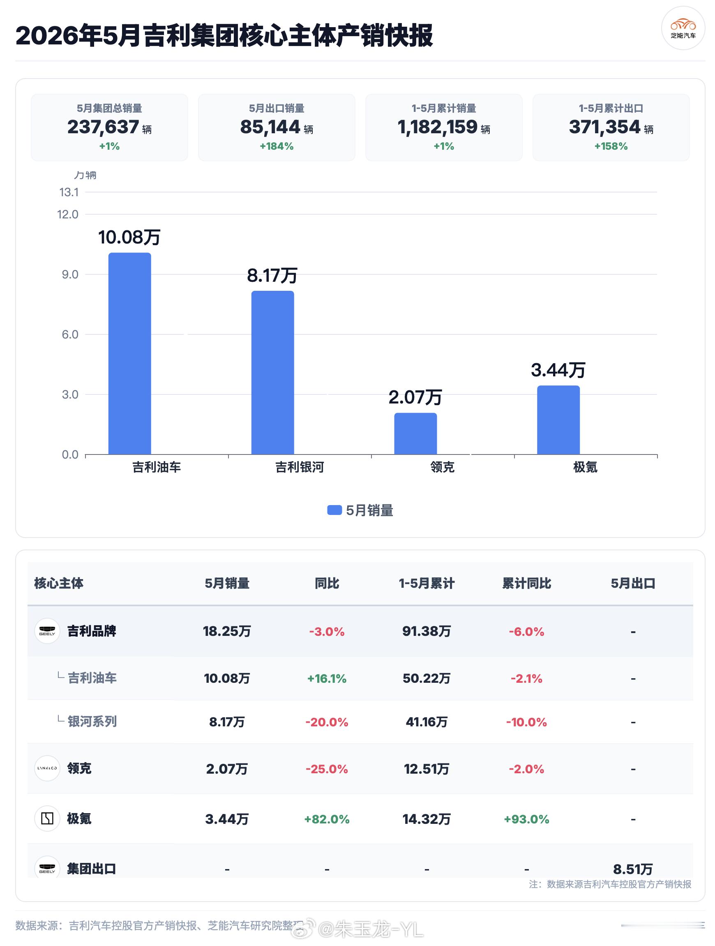The width and height of the screenshot is (715, 946).
Task: Click the 集团出口 row label
Action: coord(92,869)
